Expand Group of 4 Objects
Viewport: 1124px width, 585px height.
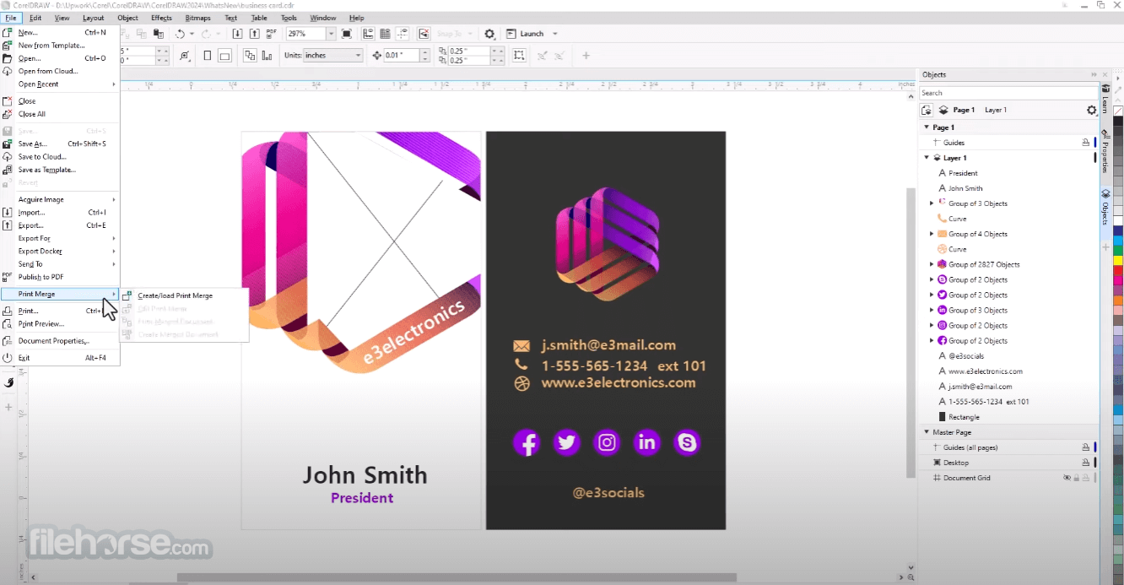pyautogui.click(x=932, y=234)
